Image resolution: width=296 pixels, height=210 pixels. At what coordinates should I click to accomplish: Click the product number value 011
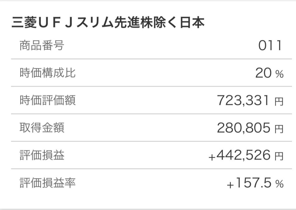pos(270,46)
